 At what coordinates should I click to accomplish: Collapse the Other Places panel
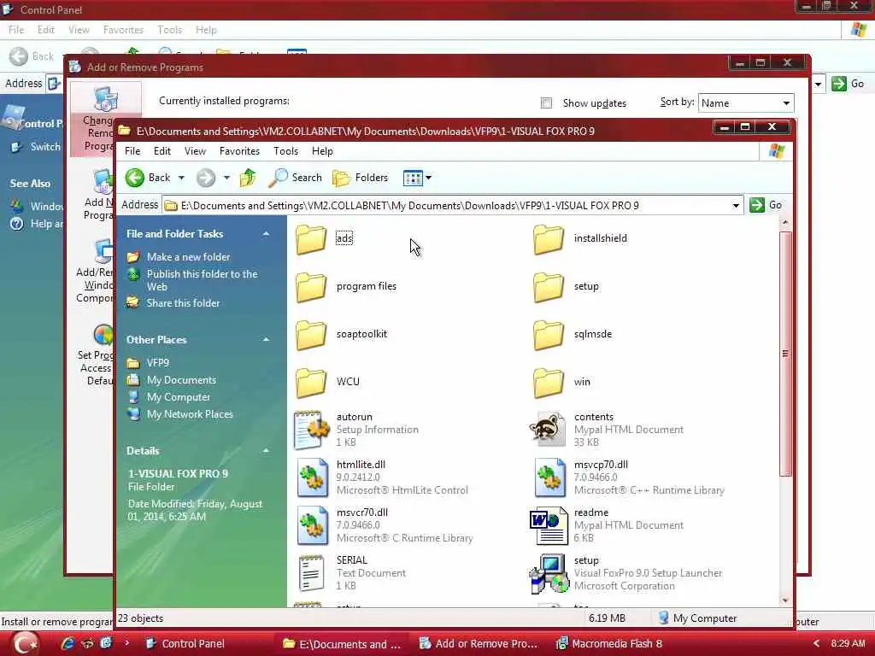pyautogui.click(x=267, y=340)
